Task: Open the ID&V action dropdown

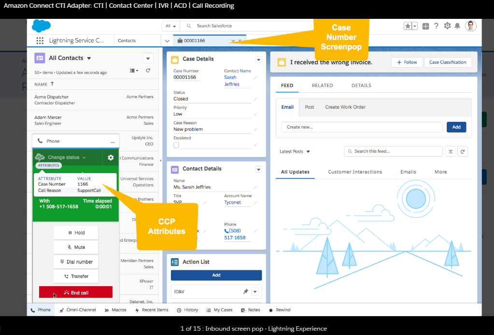Action: click(255, 292)
